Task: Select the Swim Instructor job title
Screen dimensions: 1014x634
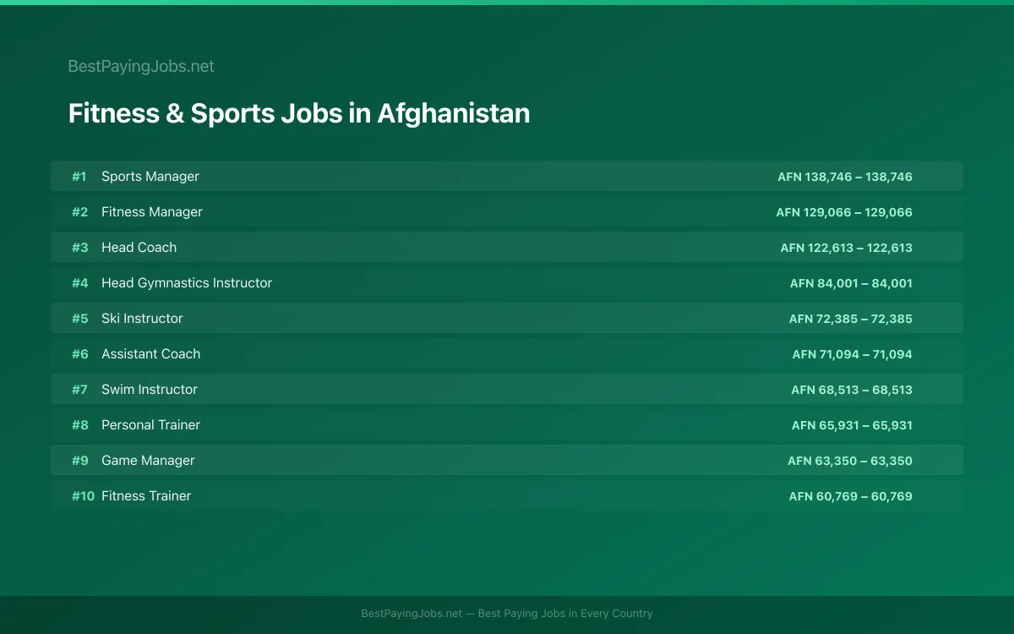Action: coord(150,390)
